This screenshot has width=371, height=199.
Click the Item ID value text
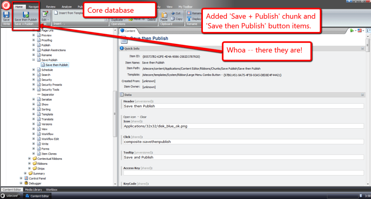point(171,57)
